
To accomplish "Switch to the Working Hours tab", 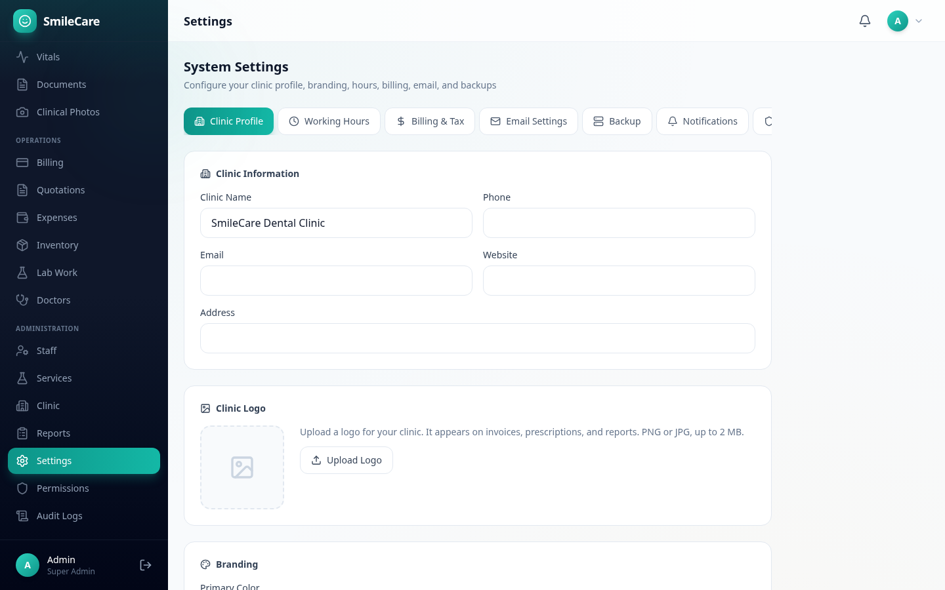I will (x=329, y=121).
